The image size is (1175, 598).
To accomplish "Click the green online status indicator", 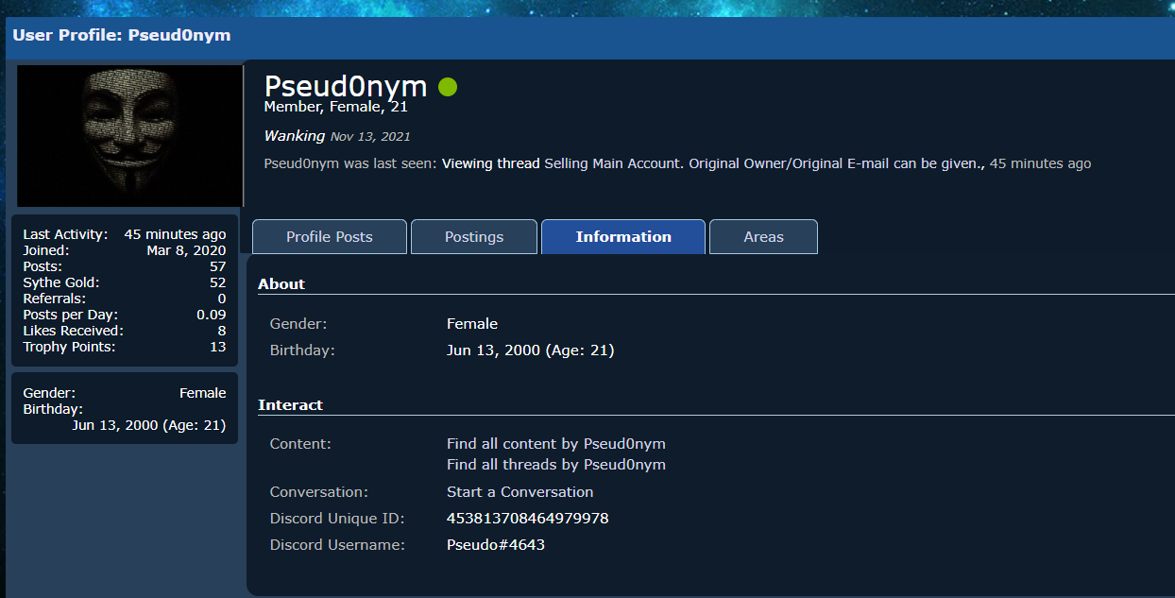I will pyautogui.click(x=448, y=87).
